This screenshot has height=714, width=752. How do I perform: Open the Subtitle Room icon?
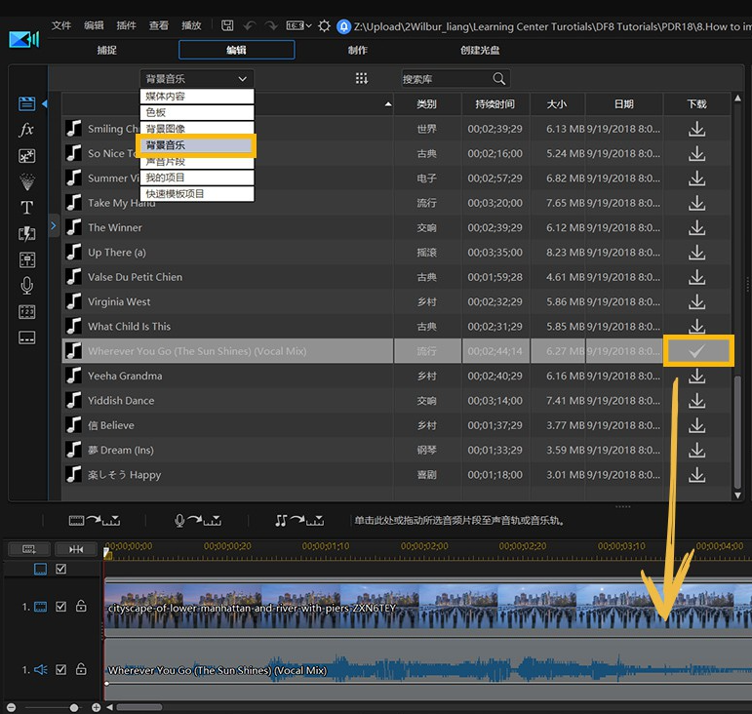[x=27, y=337]
